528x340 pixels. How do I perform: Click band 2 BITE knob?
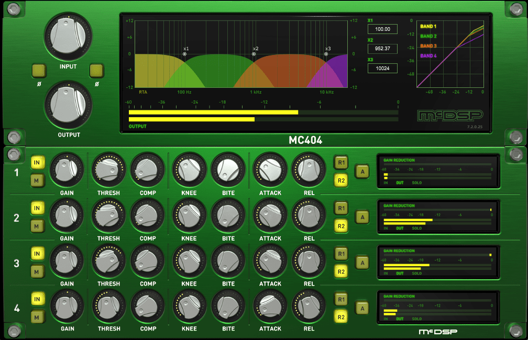228,216
